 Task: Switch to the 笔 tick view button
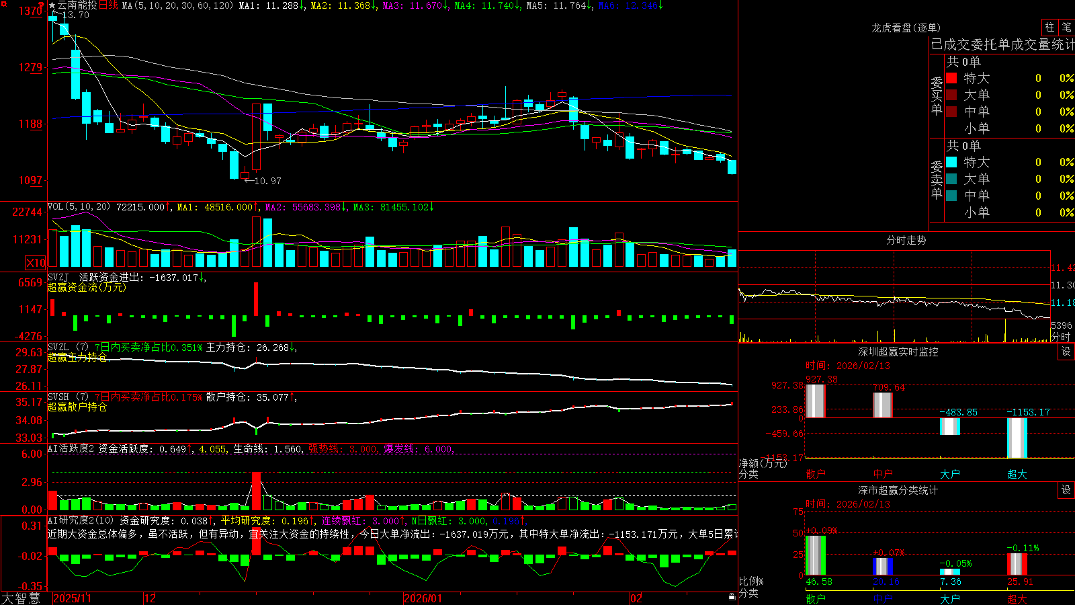1066,27
